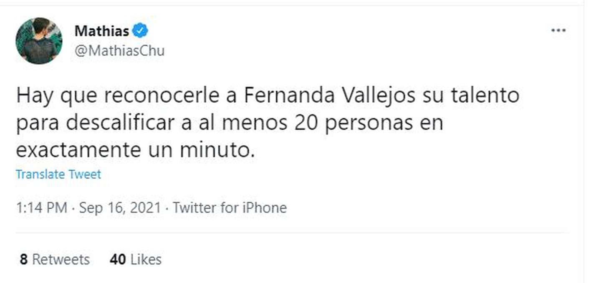The width and height of the screenshot is (601, 283).
Task: Click the tweet's second line about 20 personas
Action: [230, 124]
